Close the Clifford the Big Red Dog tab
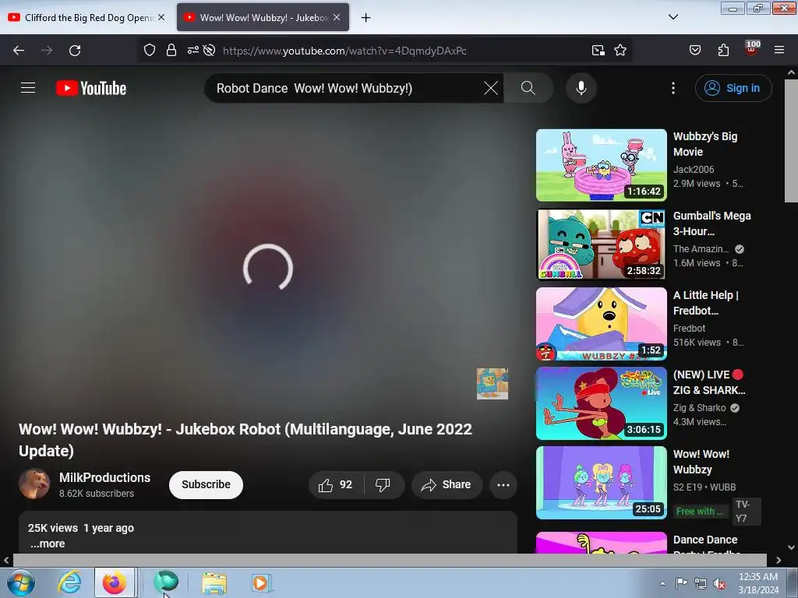The width and height of the screenshot is (798, 598). point(161,17)
